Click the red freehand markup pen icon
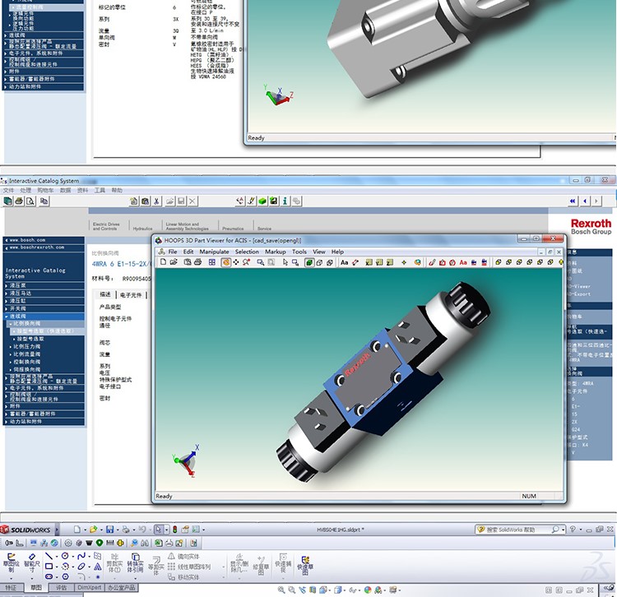 click(x=432, y=262)
